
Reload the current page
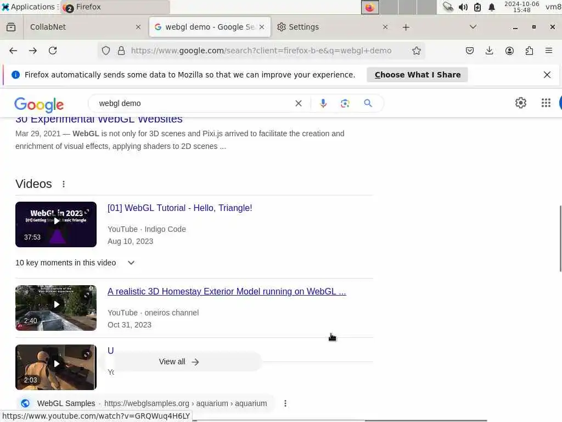click(53, 51)
